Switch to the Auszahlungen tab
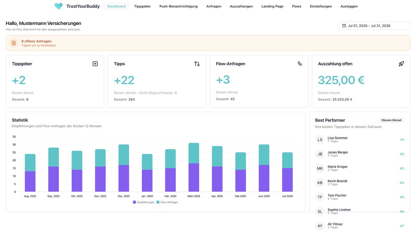Screen dimensions: 416x233 [x=241, y=6]
